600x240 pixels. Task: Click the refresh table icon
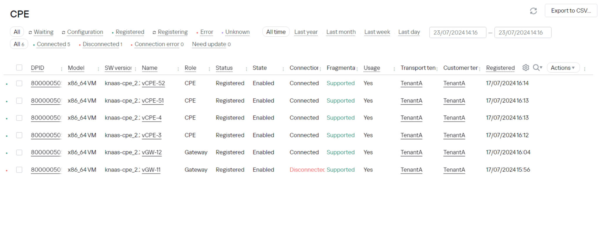coord(533,11)
